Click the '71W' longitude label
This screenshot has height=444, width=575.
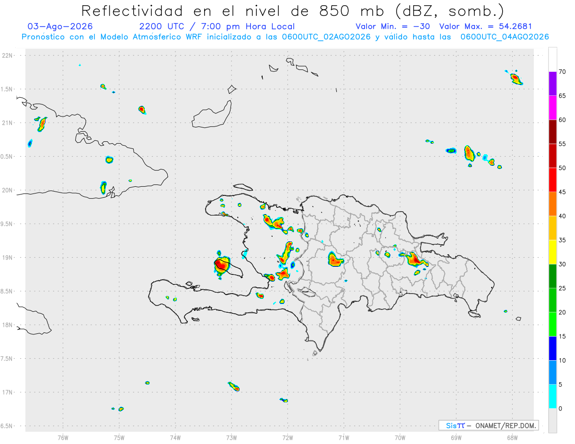click(x=344, y=437)
